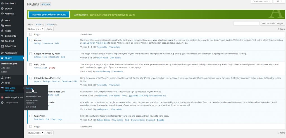This screenshot has width=286, height=138.
Task: Check the Akismet plugin checkbox
Action: coord(30,40)
